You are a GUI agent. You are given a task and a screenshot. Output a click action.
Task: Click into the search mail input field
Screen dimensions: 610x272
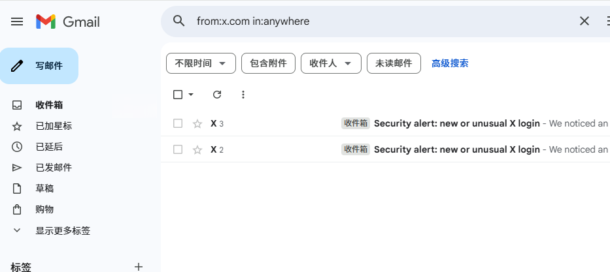pos(379,21)
